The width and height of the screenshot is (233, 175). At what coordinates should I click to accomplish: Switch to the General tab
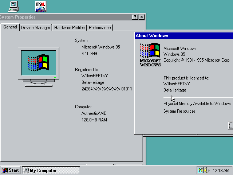click(10, 27)
